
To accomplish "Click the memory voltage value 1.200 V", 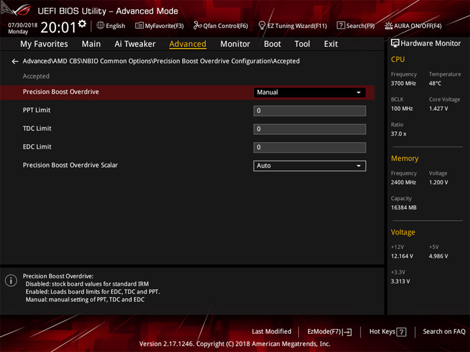I will point(438,183).
